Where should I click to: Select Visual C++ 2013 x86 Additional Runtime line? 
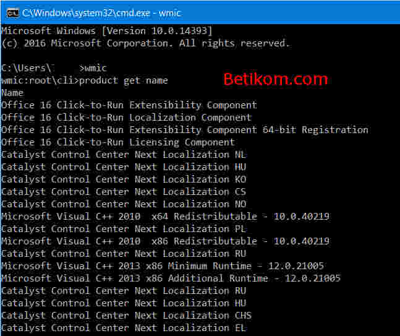(171, 278)
